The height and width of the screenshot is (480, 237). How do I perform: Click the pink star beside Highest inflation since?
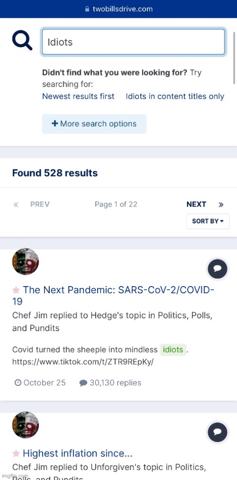tap(16, 453)
